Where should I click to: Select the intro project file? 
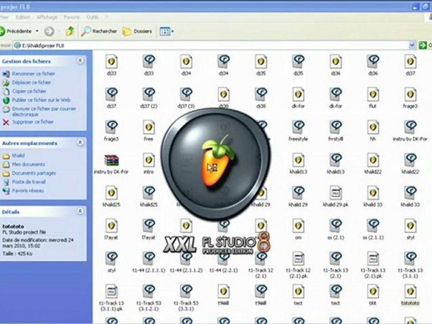click(149, 164)
